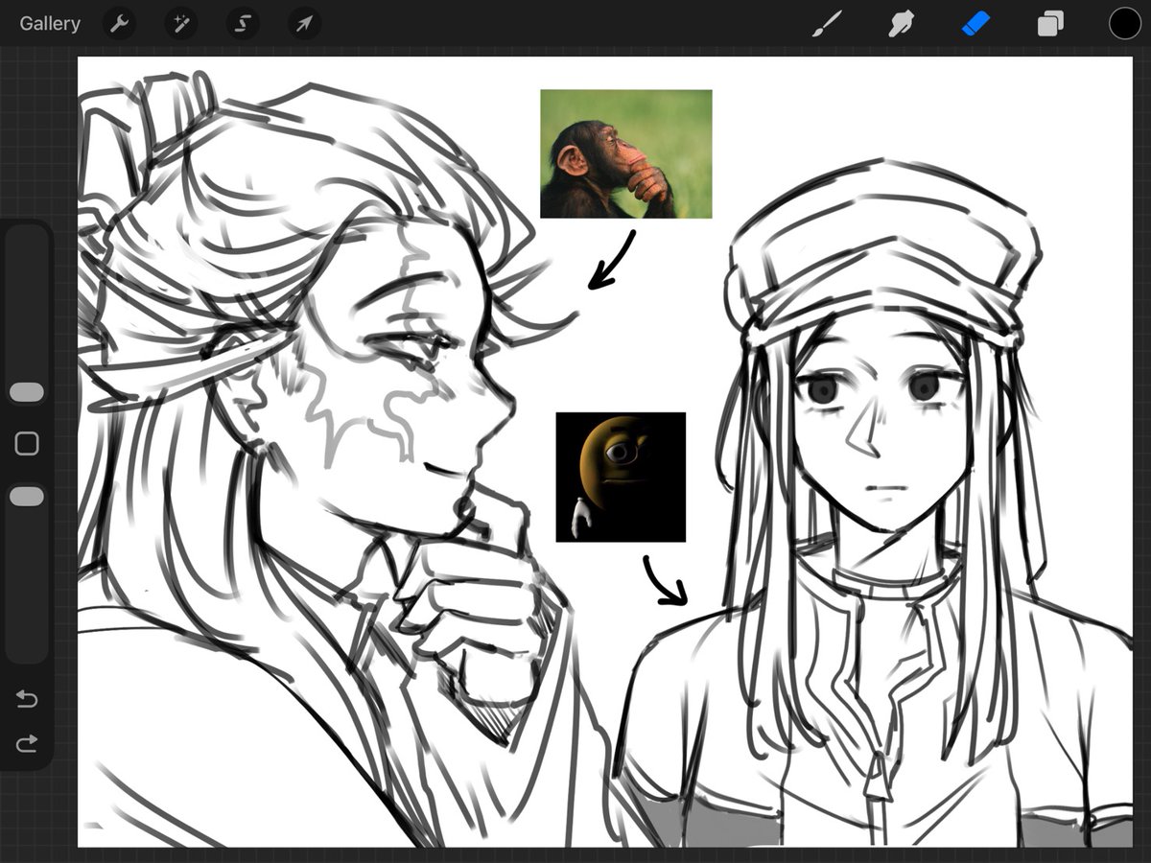Select the Smudge tool
Screen dimensions: 1151x863
[900, 24]
